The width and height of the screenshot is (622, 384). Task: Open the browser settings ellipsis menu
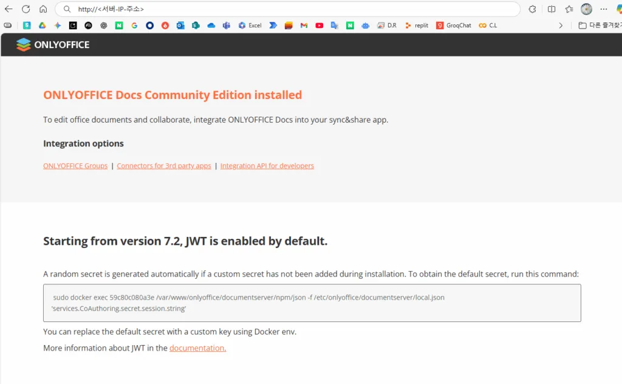pyautogui.click(x=604, y=9)
